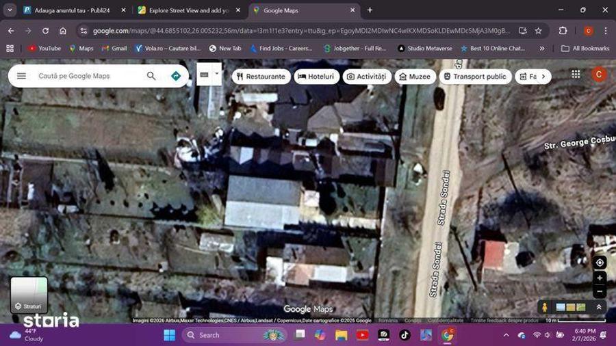This screenshot has height=346, width=616.
Task: Open the Google Maps hamburger menu
Action: pyautogui.click(x=22, y=76)
